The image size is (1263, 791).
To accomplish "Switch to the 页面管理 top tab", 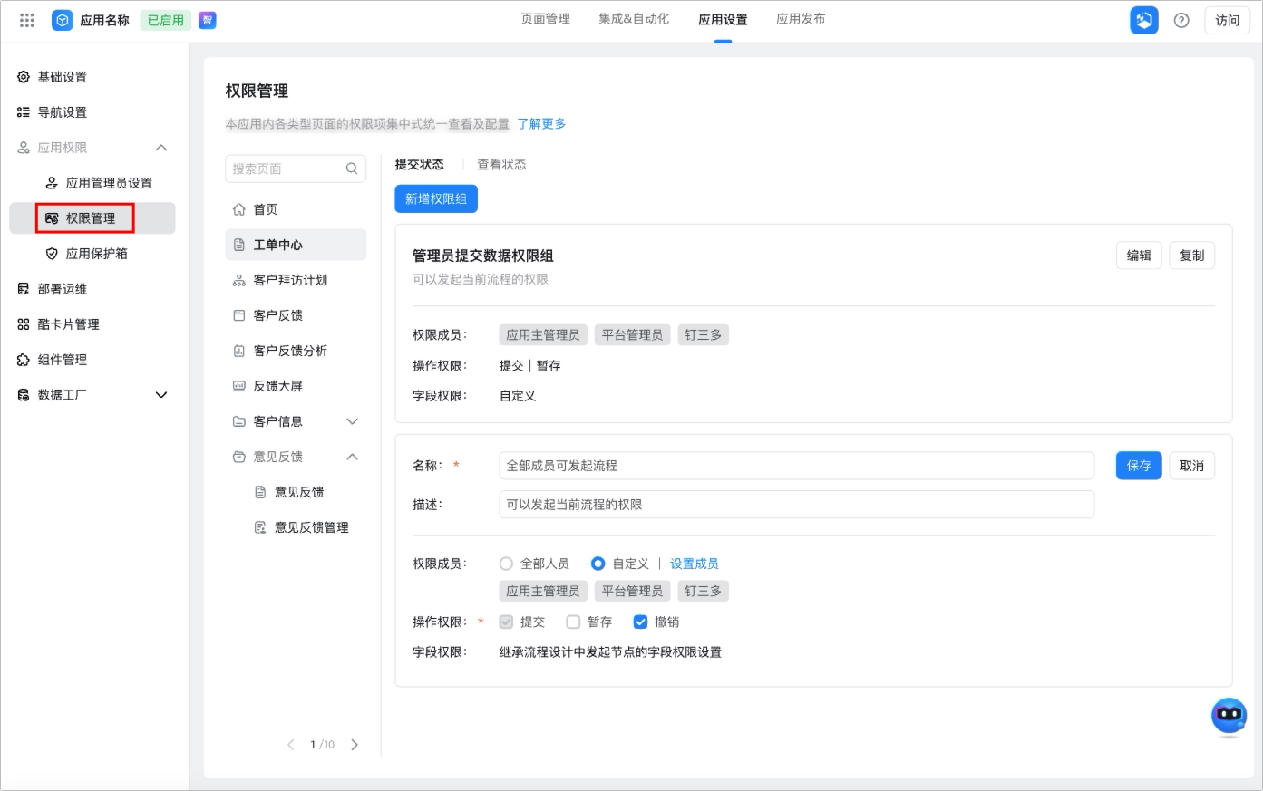I will (545, 19).
